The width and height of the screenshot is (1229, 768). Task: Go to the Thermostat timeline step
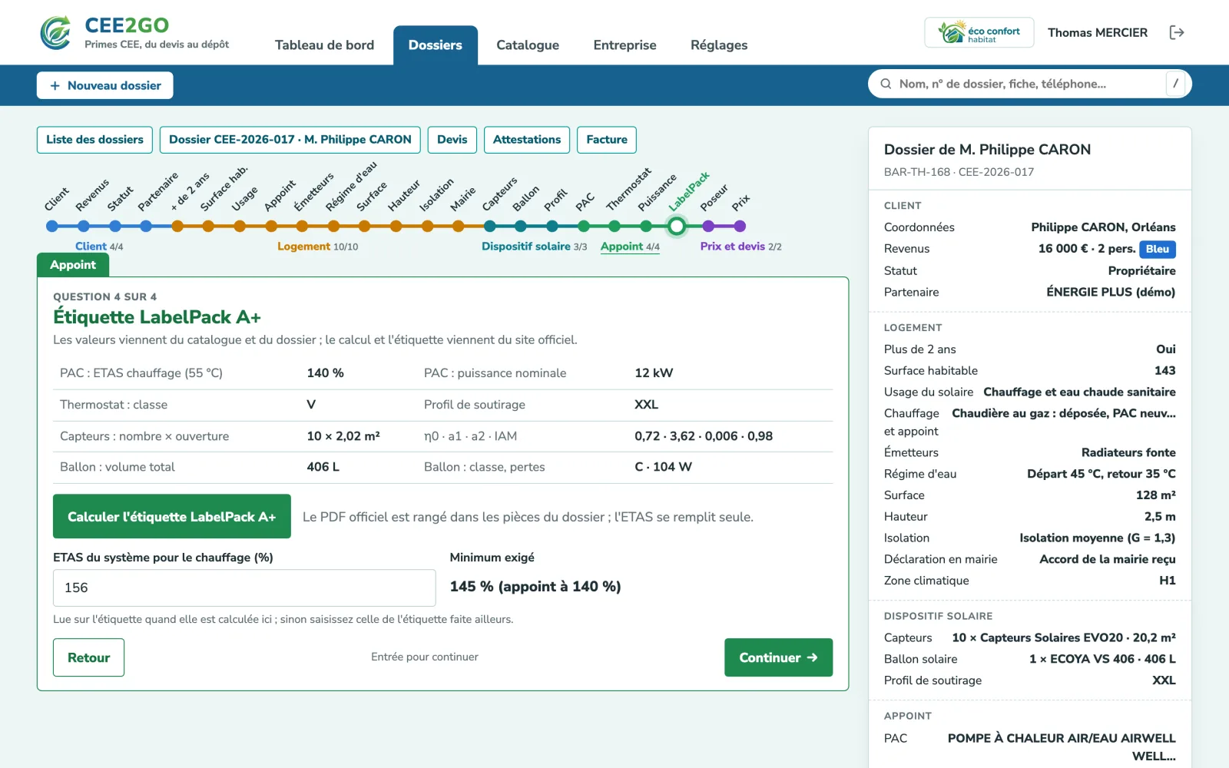614,226
